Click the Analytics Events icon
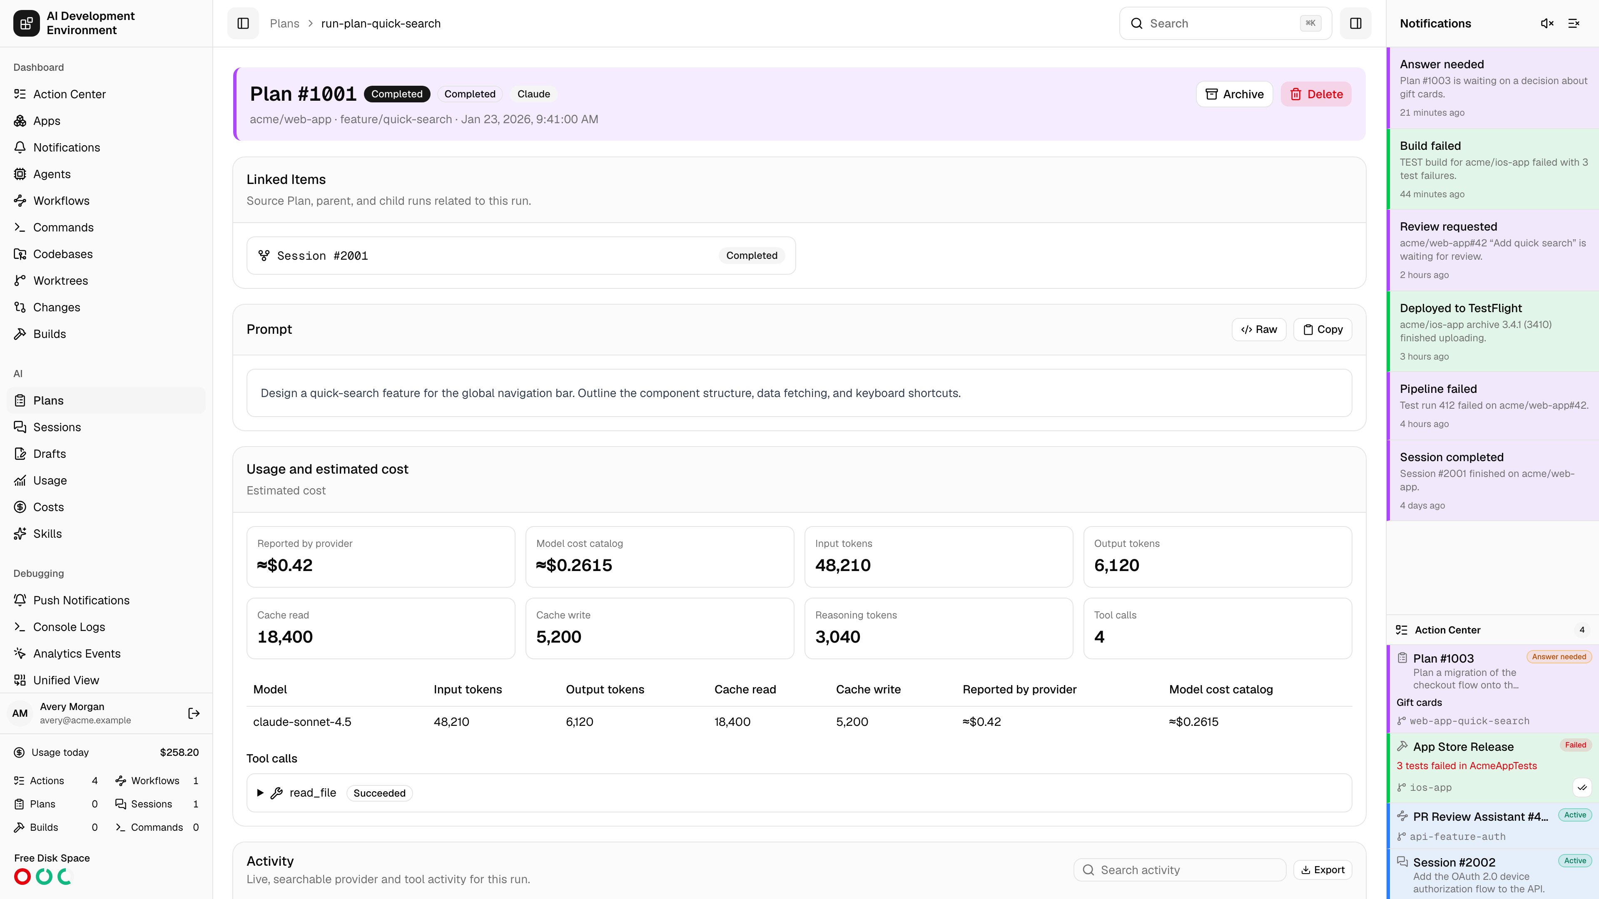The height and width of the screenshot is (899, 1599). tap(20, 654)
